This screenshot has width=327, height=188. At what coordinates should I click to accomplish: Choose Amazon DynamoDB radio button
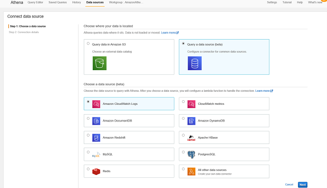click(183, 118)
